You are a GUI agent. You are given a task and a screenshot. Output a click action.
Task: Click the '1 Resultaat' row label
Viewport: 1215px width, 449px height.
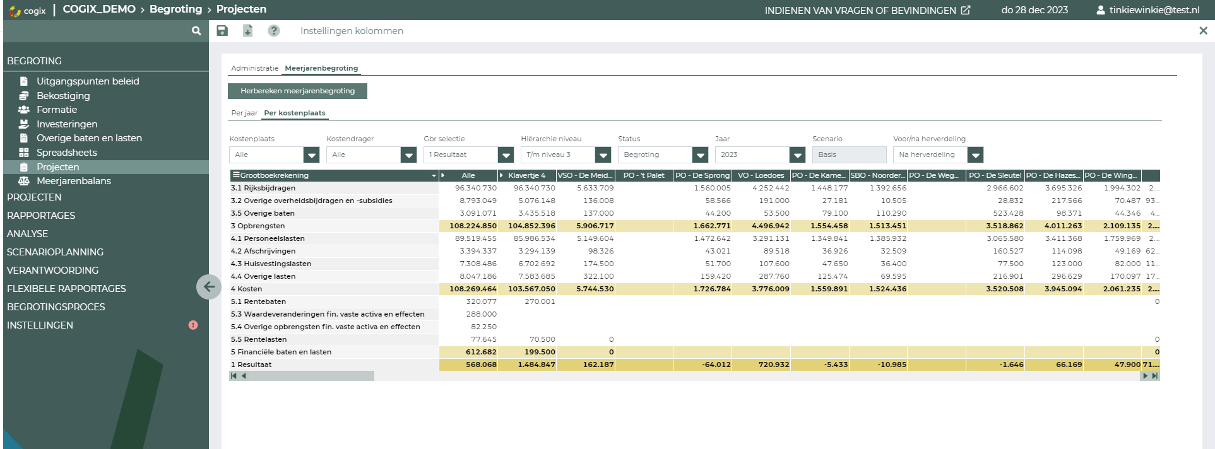(x=251, y=364)
